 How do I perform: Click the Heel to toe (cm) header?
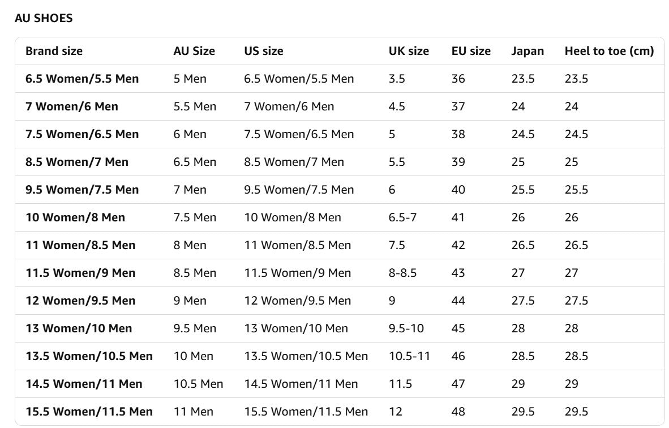(609, 51)
